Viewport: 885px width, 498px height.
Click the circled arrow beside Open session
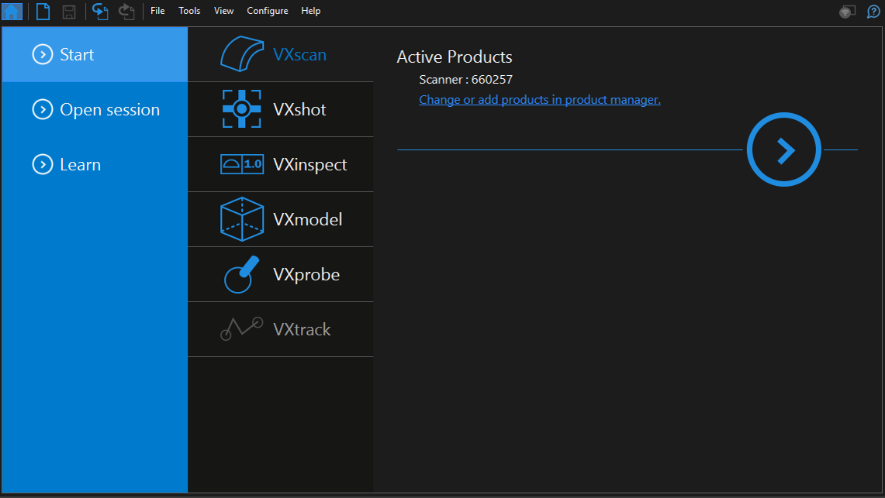click(43, 110)
